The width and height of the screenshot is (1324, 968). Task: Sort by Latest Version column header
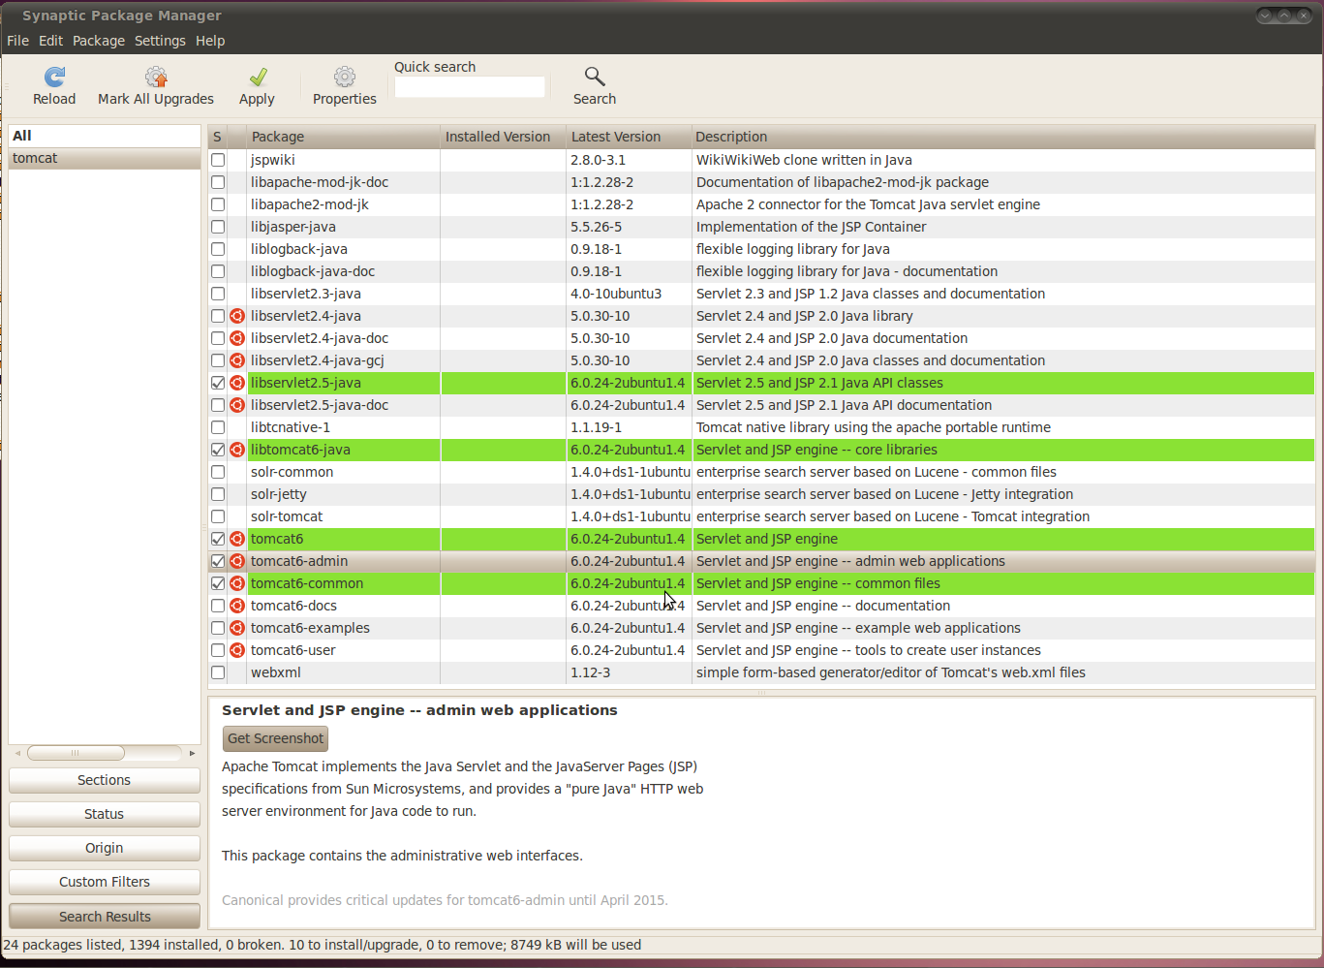point(629,137)
